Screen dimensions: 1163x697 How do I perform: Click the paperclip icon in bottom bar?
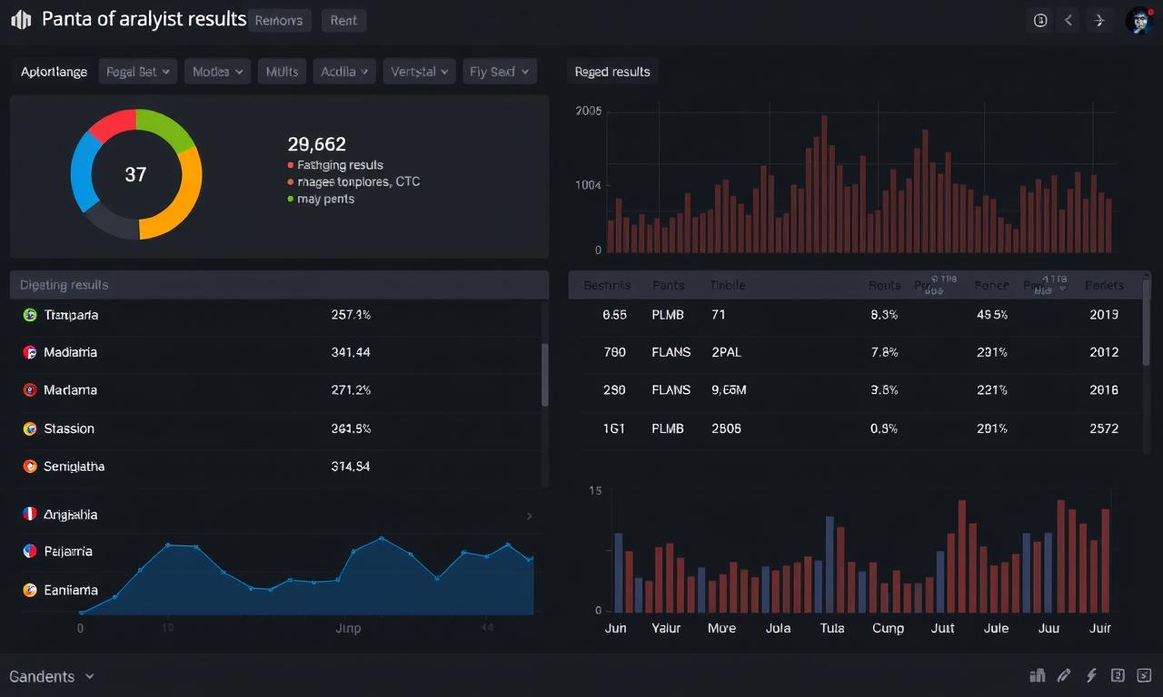(x=1064, y=675)
